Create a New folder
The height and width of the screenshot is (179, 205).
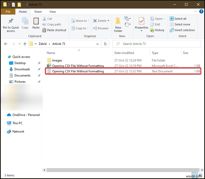coord(118,25)
